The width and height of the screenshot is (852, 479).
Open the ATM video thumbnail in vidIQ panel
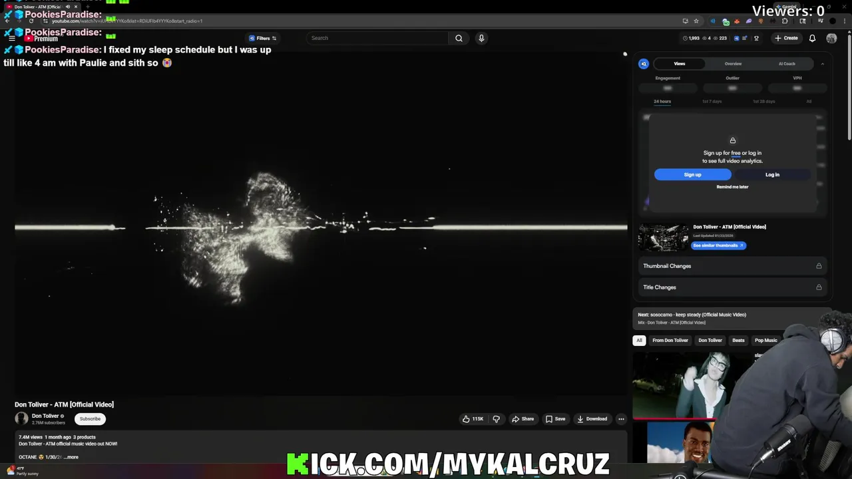(663, 238)
